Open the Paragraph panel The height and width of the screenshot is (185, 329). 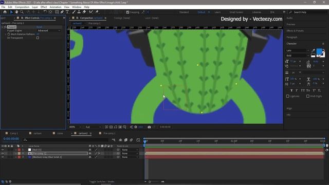[292, 37]
